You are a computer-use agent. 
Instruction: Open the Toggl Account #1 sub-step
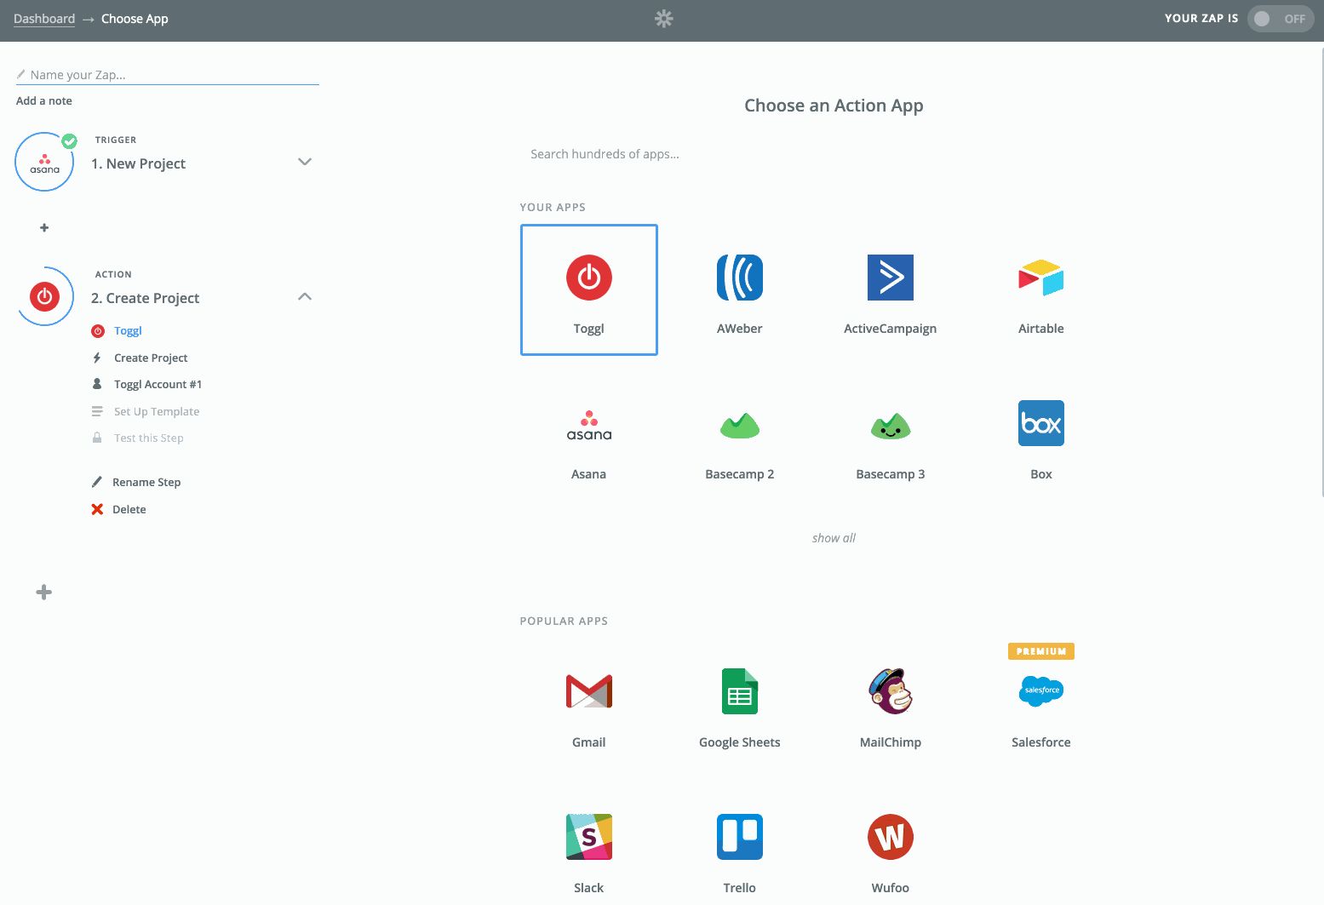tap(158, 384)
